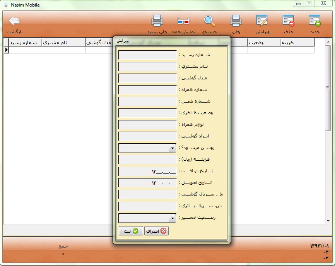Image resolution: width=335 pixels, height=266 pixels.
Task: Click into the تاریخ دریافت date field
Action: click(147, 172)
